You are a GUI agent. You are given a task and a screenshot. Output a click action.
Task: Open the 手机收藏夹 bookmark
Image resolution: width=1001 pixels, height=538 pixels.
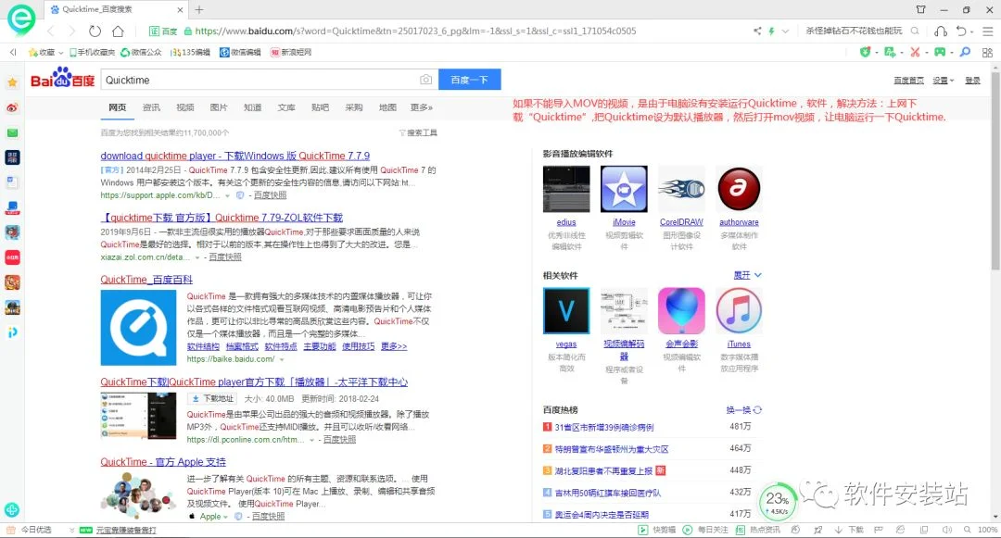93,52
